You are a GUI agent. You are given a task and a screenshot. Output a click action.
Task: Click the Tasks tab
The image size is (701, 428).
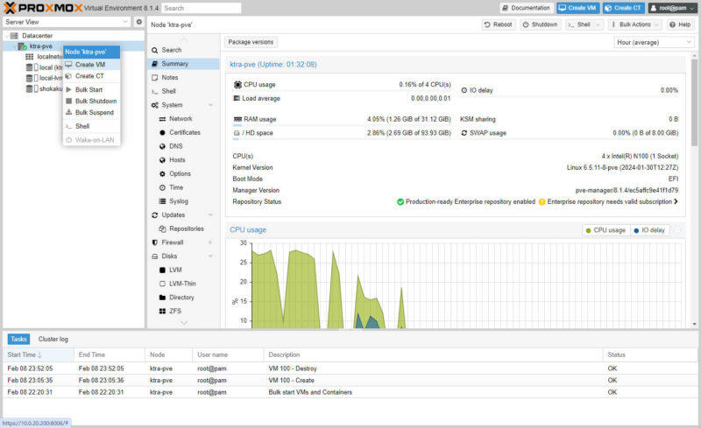tap(18, 339)
